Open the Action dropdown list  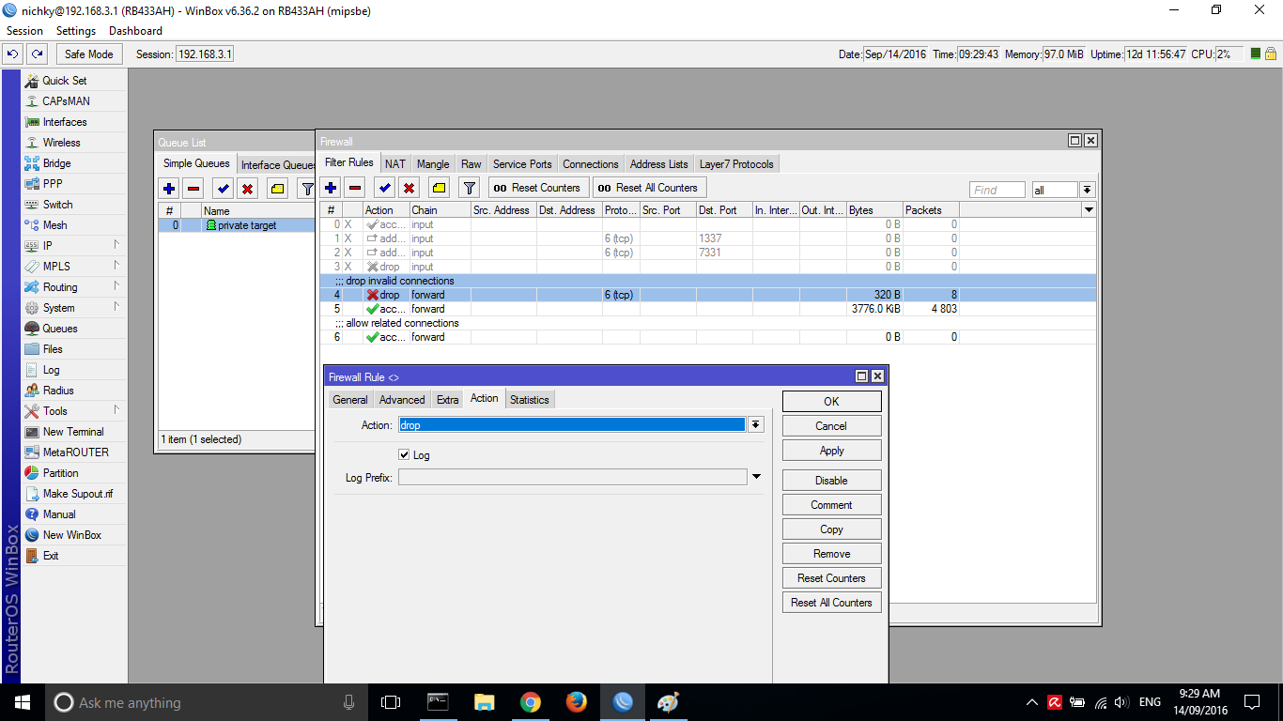[x=755, y=425]
